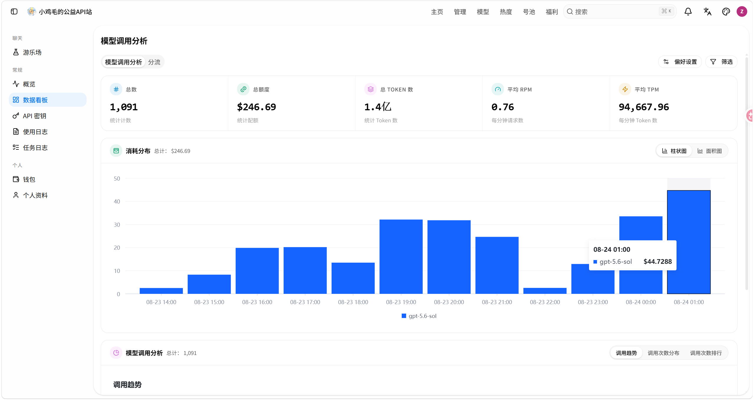Open notifications bell icon
Screen dimensions: 754x400
click(x=688, y=11)
